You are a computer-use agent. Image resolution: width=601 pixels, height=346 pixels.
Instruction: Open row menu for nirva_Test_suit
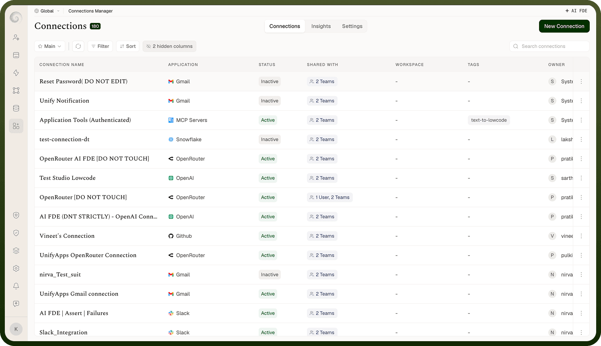tap(581, 275)
